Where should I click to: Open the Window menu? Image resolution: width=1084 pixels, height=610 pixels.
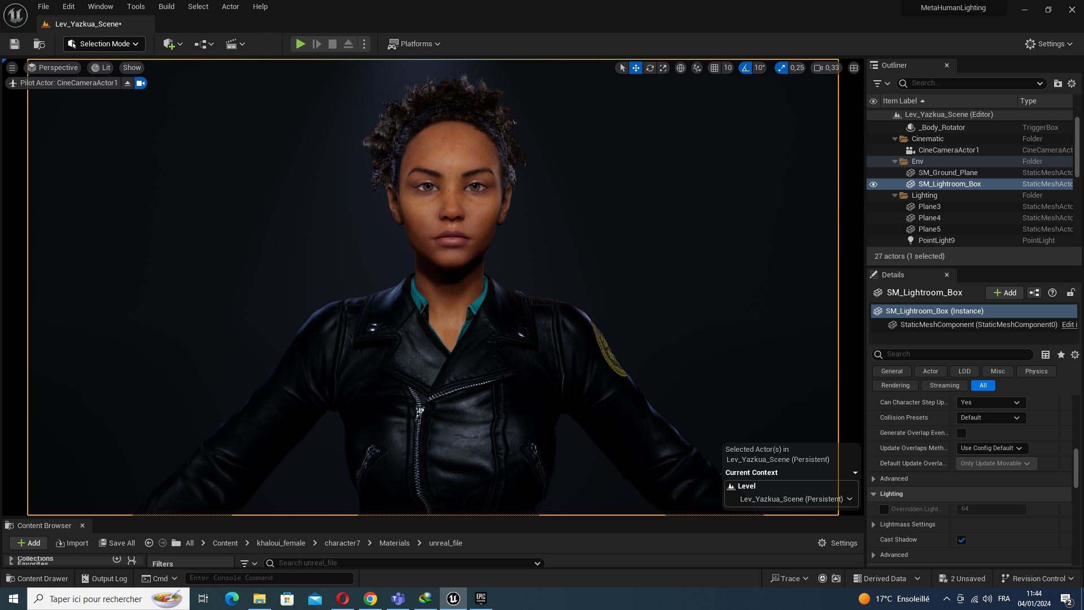tap(100, 7)
